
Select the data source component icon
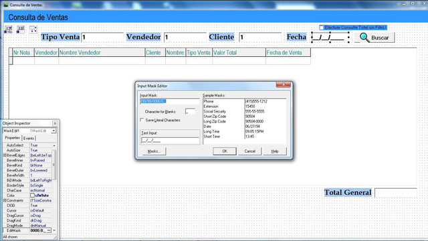point(33,29)
